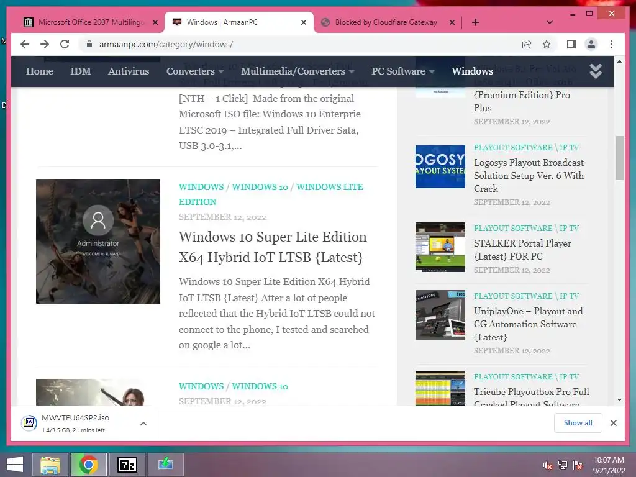Open the Windows nav menu item

[x=472, y=71]
